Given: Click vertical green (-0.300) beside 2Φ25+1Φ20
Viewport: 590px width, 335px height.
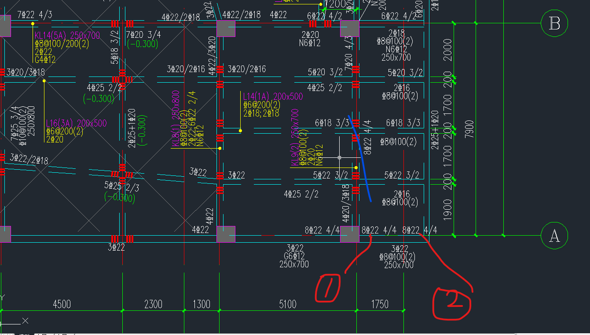Looking at the screenshot, I should [143, 131].
